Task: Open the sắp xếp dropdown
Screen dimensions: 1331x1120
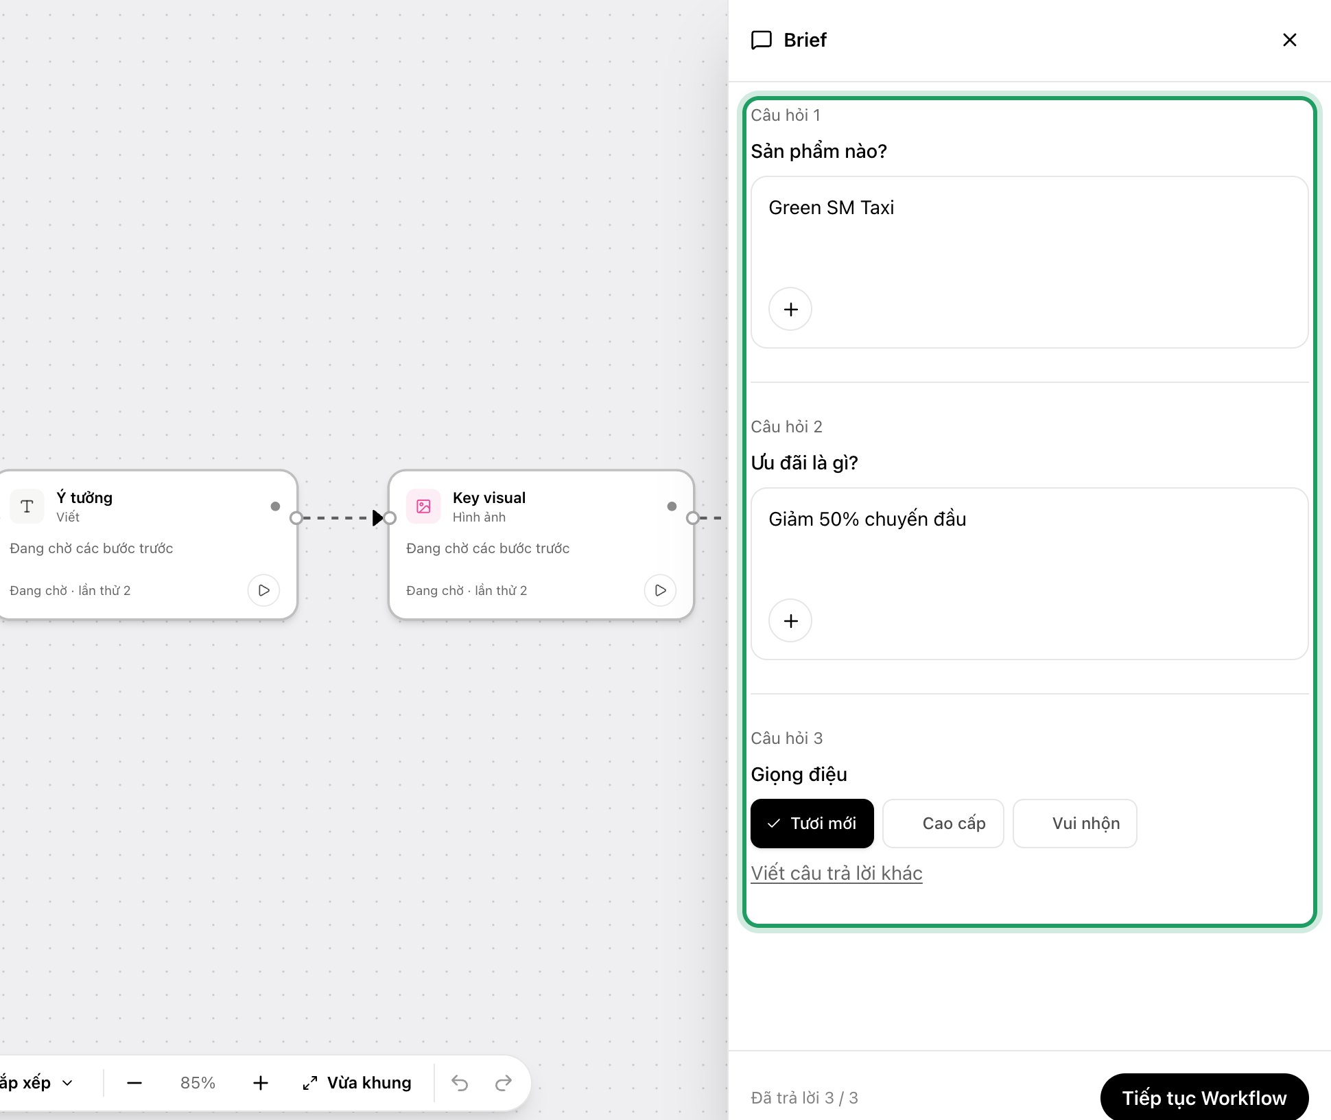Action: (36, 1083)
